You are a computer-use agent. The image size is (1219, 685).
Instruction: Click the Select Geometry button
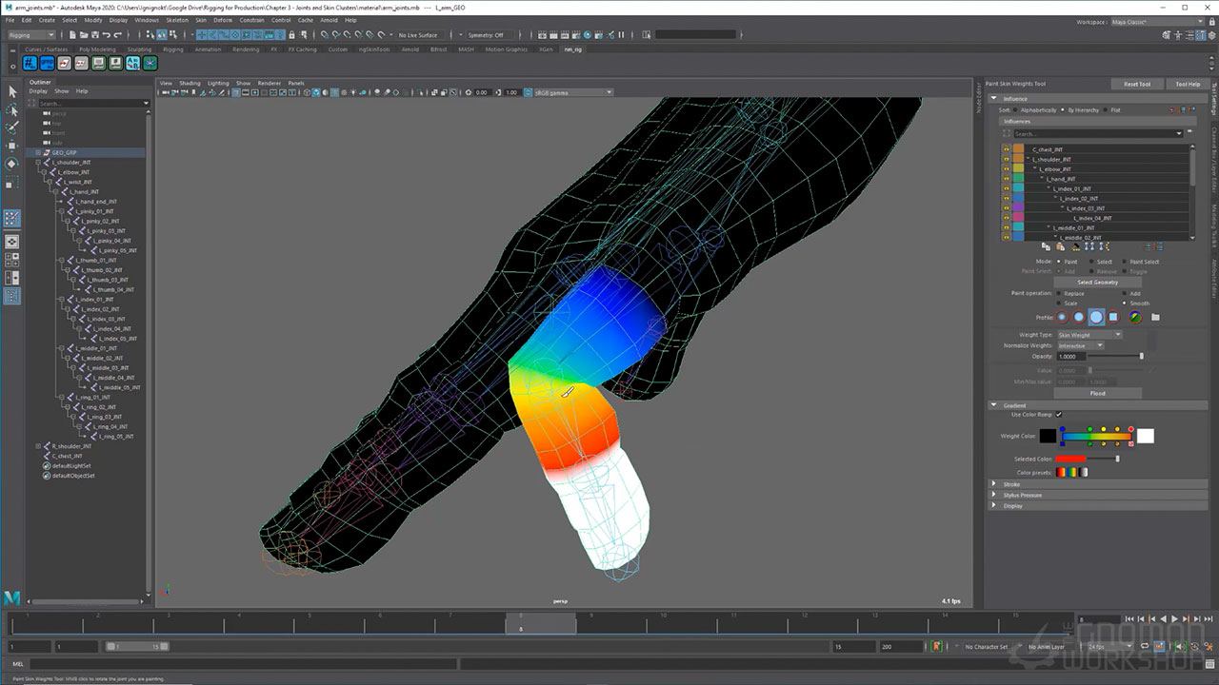tap(1097, 283)
